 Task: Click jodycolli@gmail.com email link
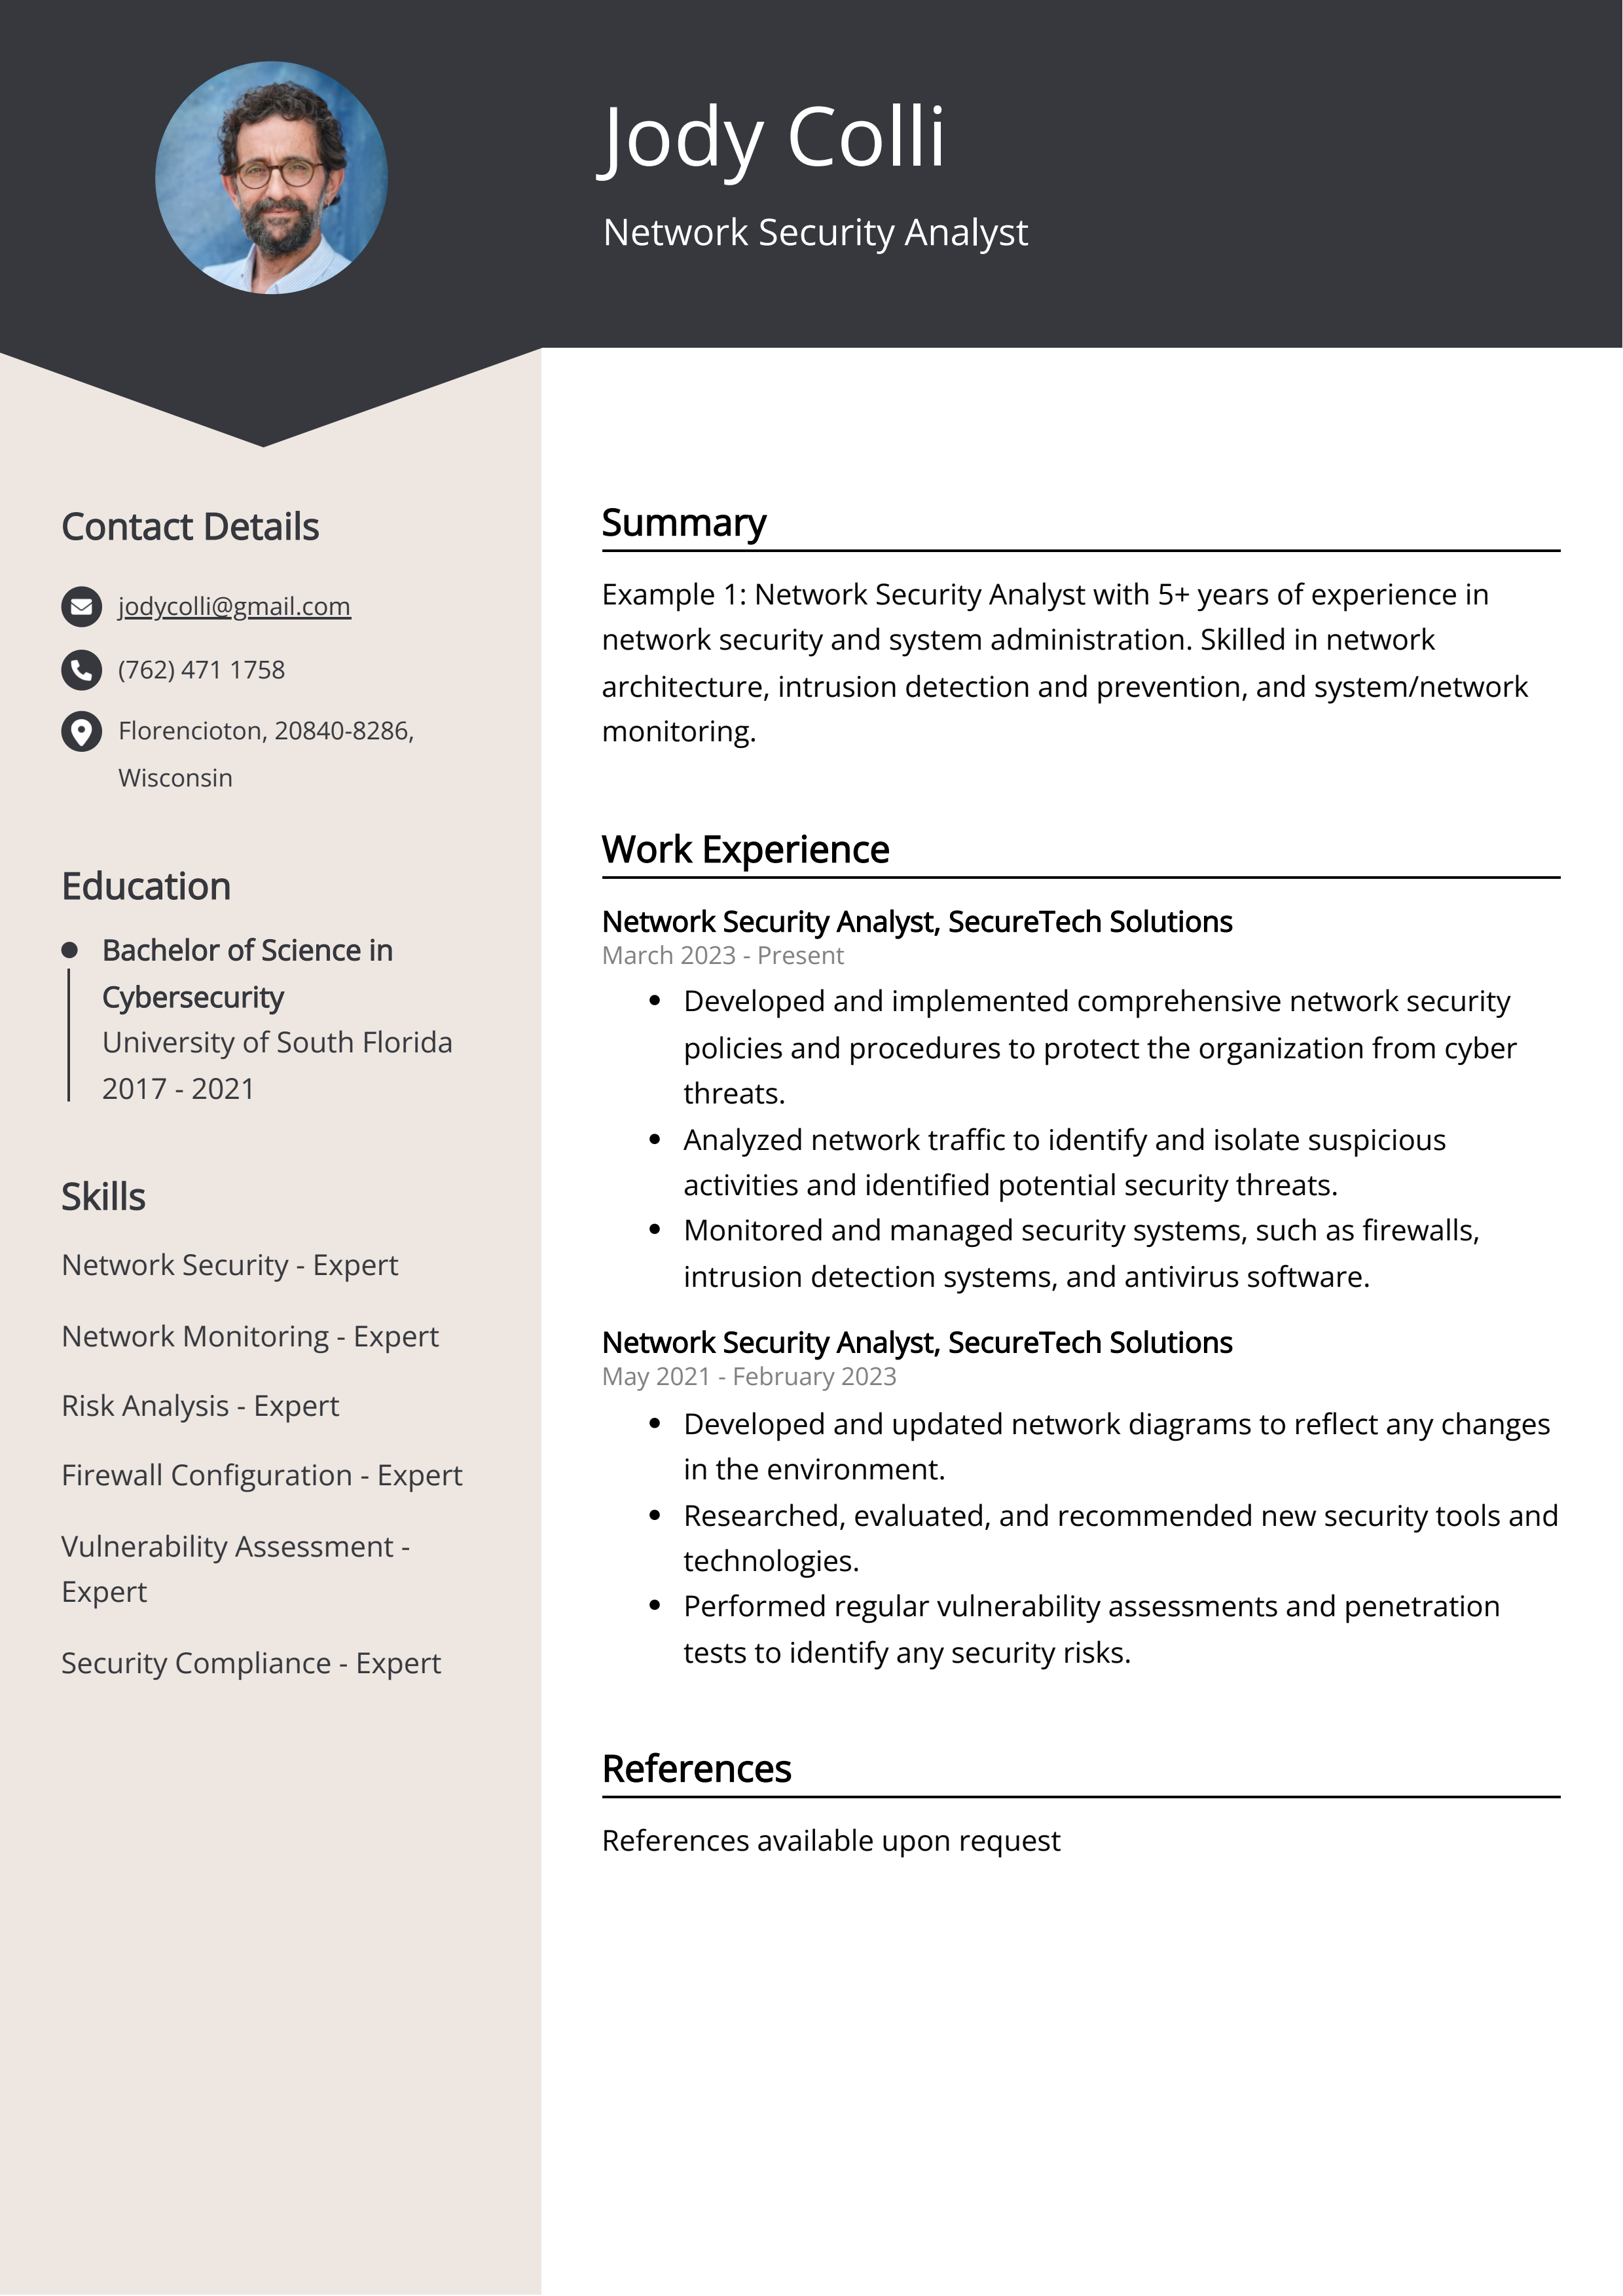[234, 606]
